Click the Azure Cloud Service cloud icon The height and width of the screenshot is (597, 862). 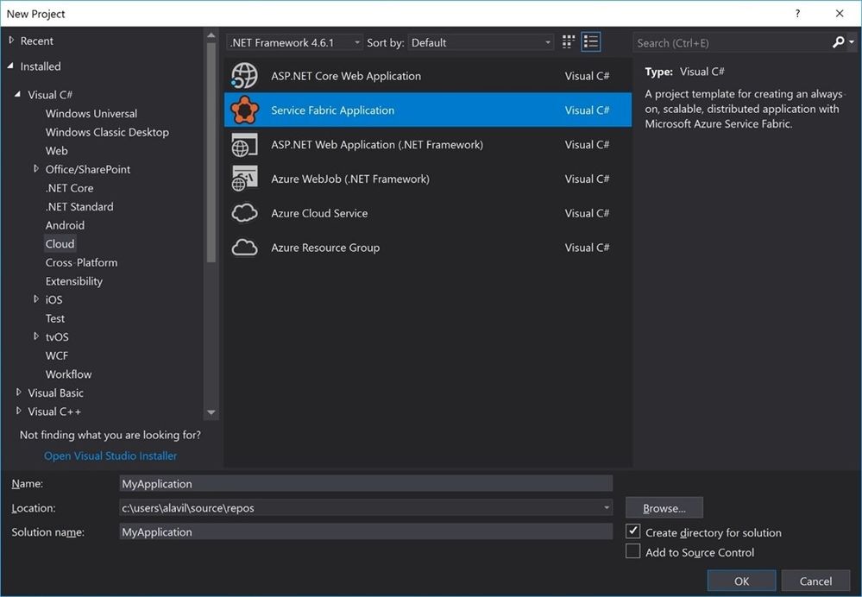click(x=244, y=213)
